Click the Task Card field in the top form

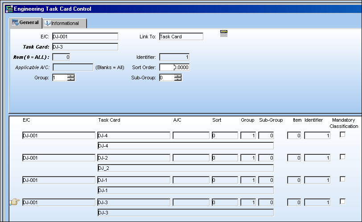(85, 47)
